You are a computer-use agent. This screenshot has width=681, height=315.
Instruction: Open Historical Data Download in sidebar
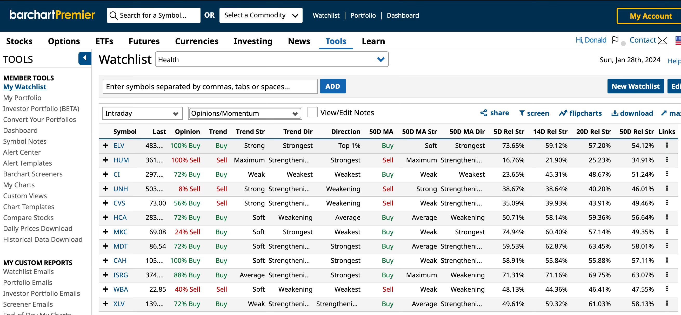pos(43,239)
